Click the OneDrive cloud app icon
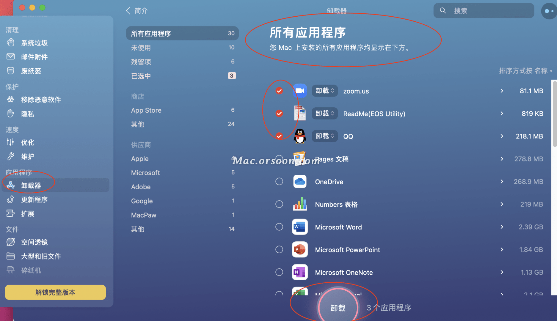This screenshot has height=321, width=557. coord(300,182)
